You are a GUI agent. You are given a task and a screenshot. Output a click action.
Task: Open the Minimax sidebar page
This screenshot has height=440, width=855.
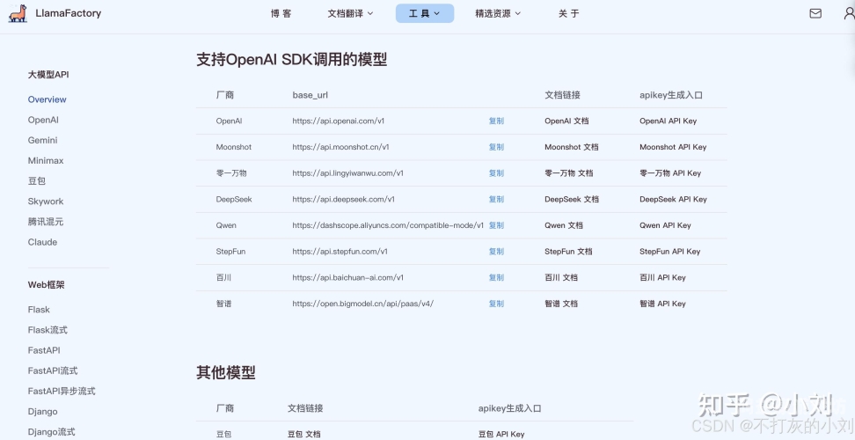[46, 160]
